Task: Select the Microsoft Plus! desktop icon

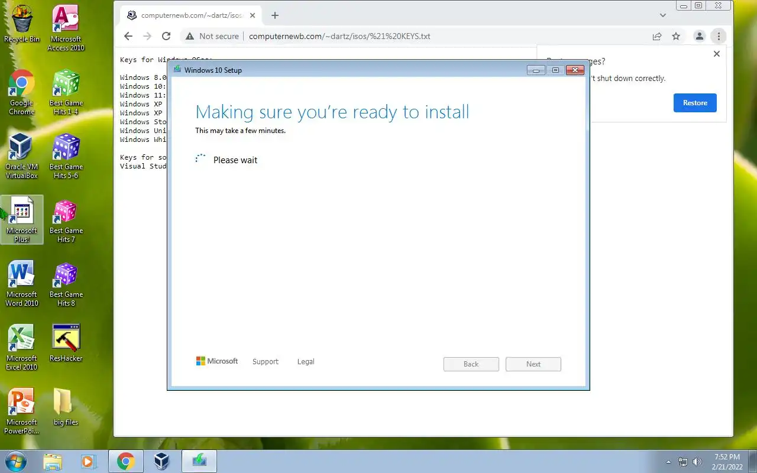Action: tap(22, 220)
